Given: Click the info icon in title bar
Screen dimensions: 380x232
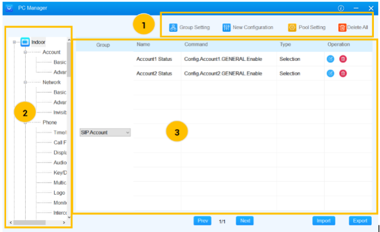Looking at the screenshot, I should click(341, 8).
